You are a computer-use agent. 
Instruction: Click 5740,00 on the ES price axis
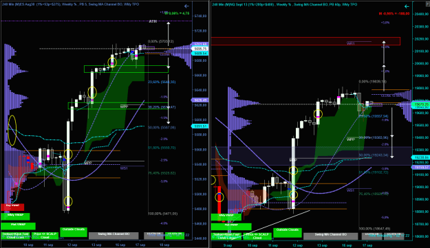coord(200,16)
